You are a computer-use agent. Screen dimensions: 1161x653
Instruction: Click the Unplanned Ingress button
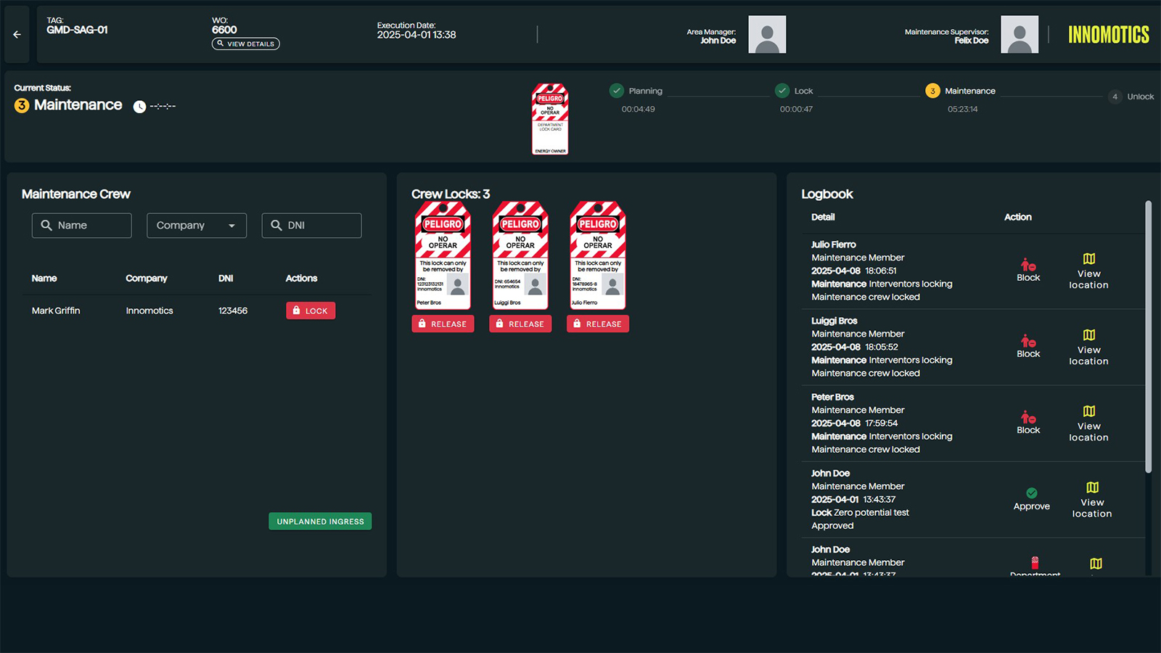320,522
